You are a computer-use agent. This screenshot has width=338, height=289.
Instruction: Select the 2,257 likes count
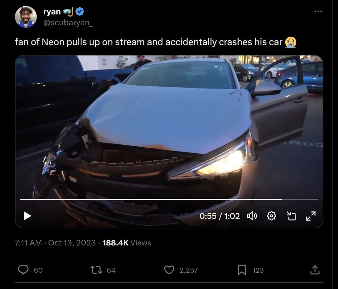coord(188,270)
